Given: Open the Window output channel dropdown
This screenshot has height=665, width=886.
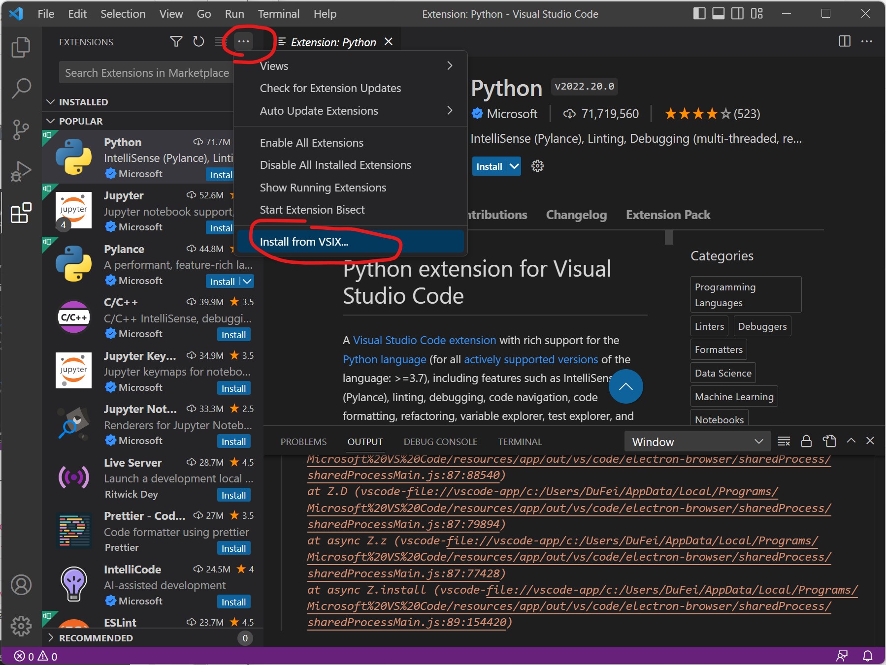Looking at the screenshot, I should click(697, 442).
